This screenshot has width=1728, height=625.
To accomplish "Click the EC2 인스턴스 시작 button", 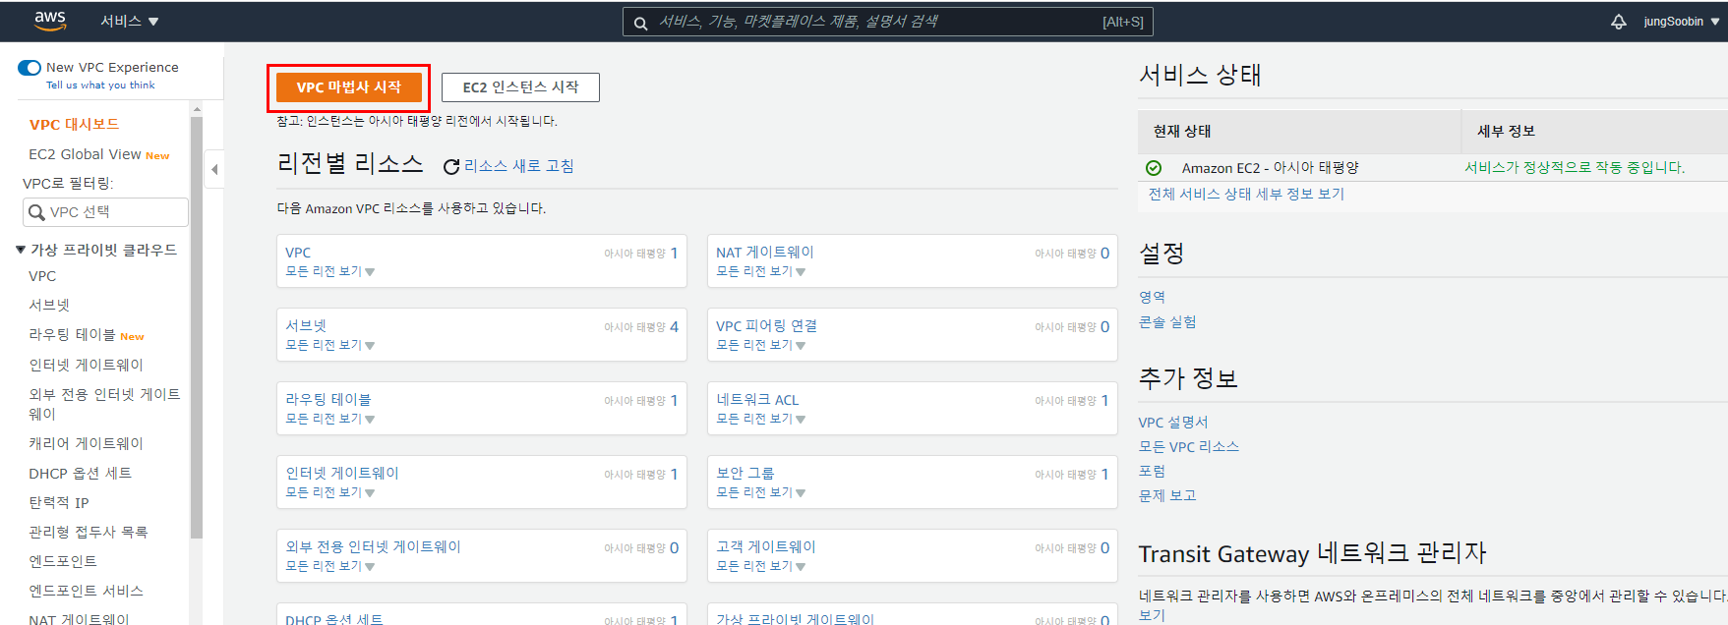I will pos(520,87).
